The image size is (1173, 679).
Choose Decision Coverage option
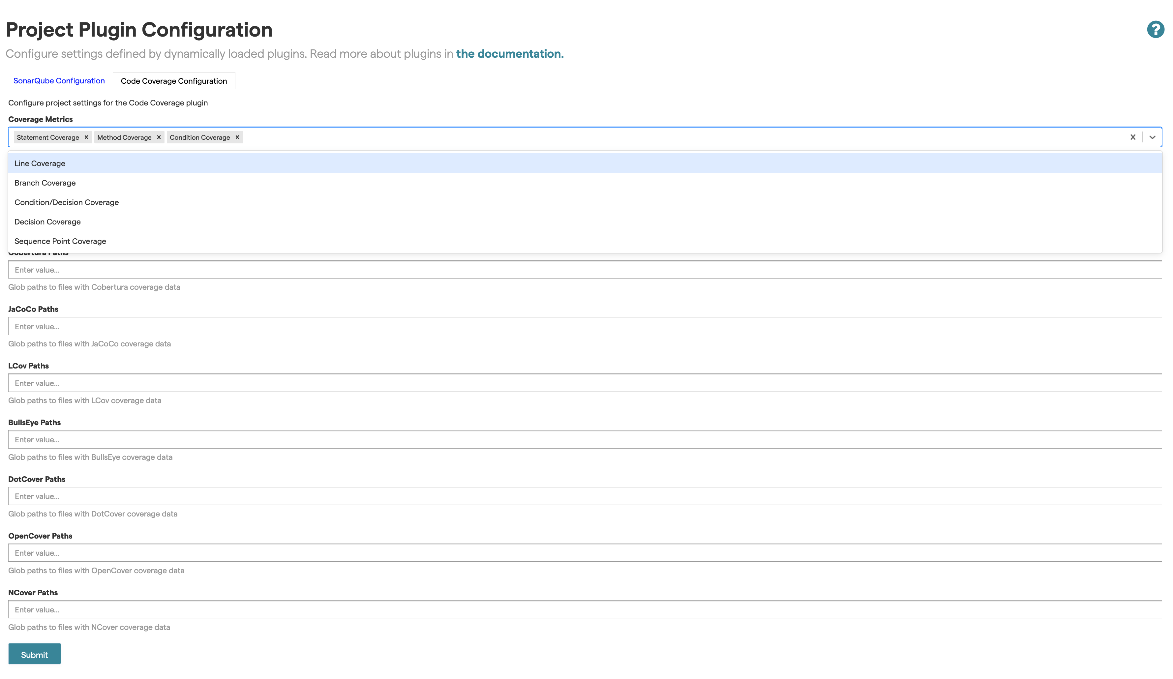pos(47,221)
